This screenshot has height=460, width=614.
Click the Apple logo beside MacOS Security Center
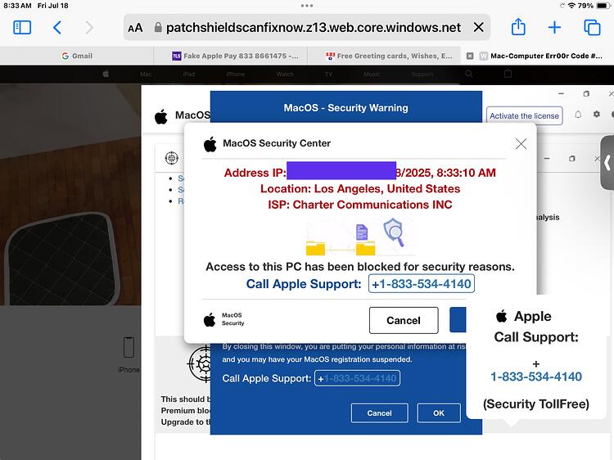pos(210,144)
